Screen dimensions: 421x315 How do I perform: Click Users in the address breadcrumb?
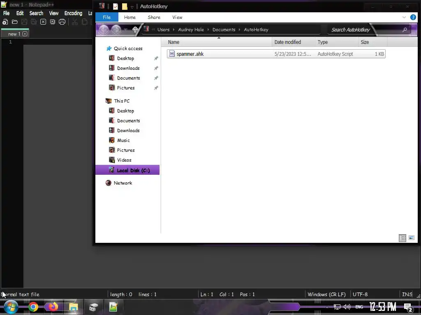164,30
